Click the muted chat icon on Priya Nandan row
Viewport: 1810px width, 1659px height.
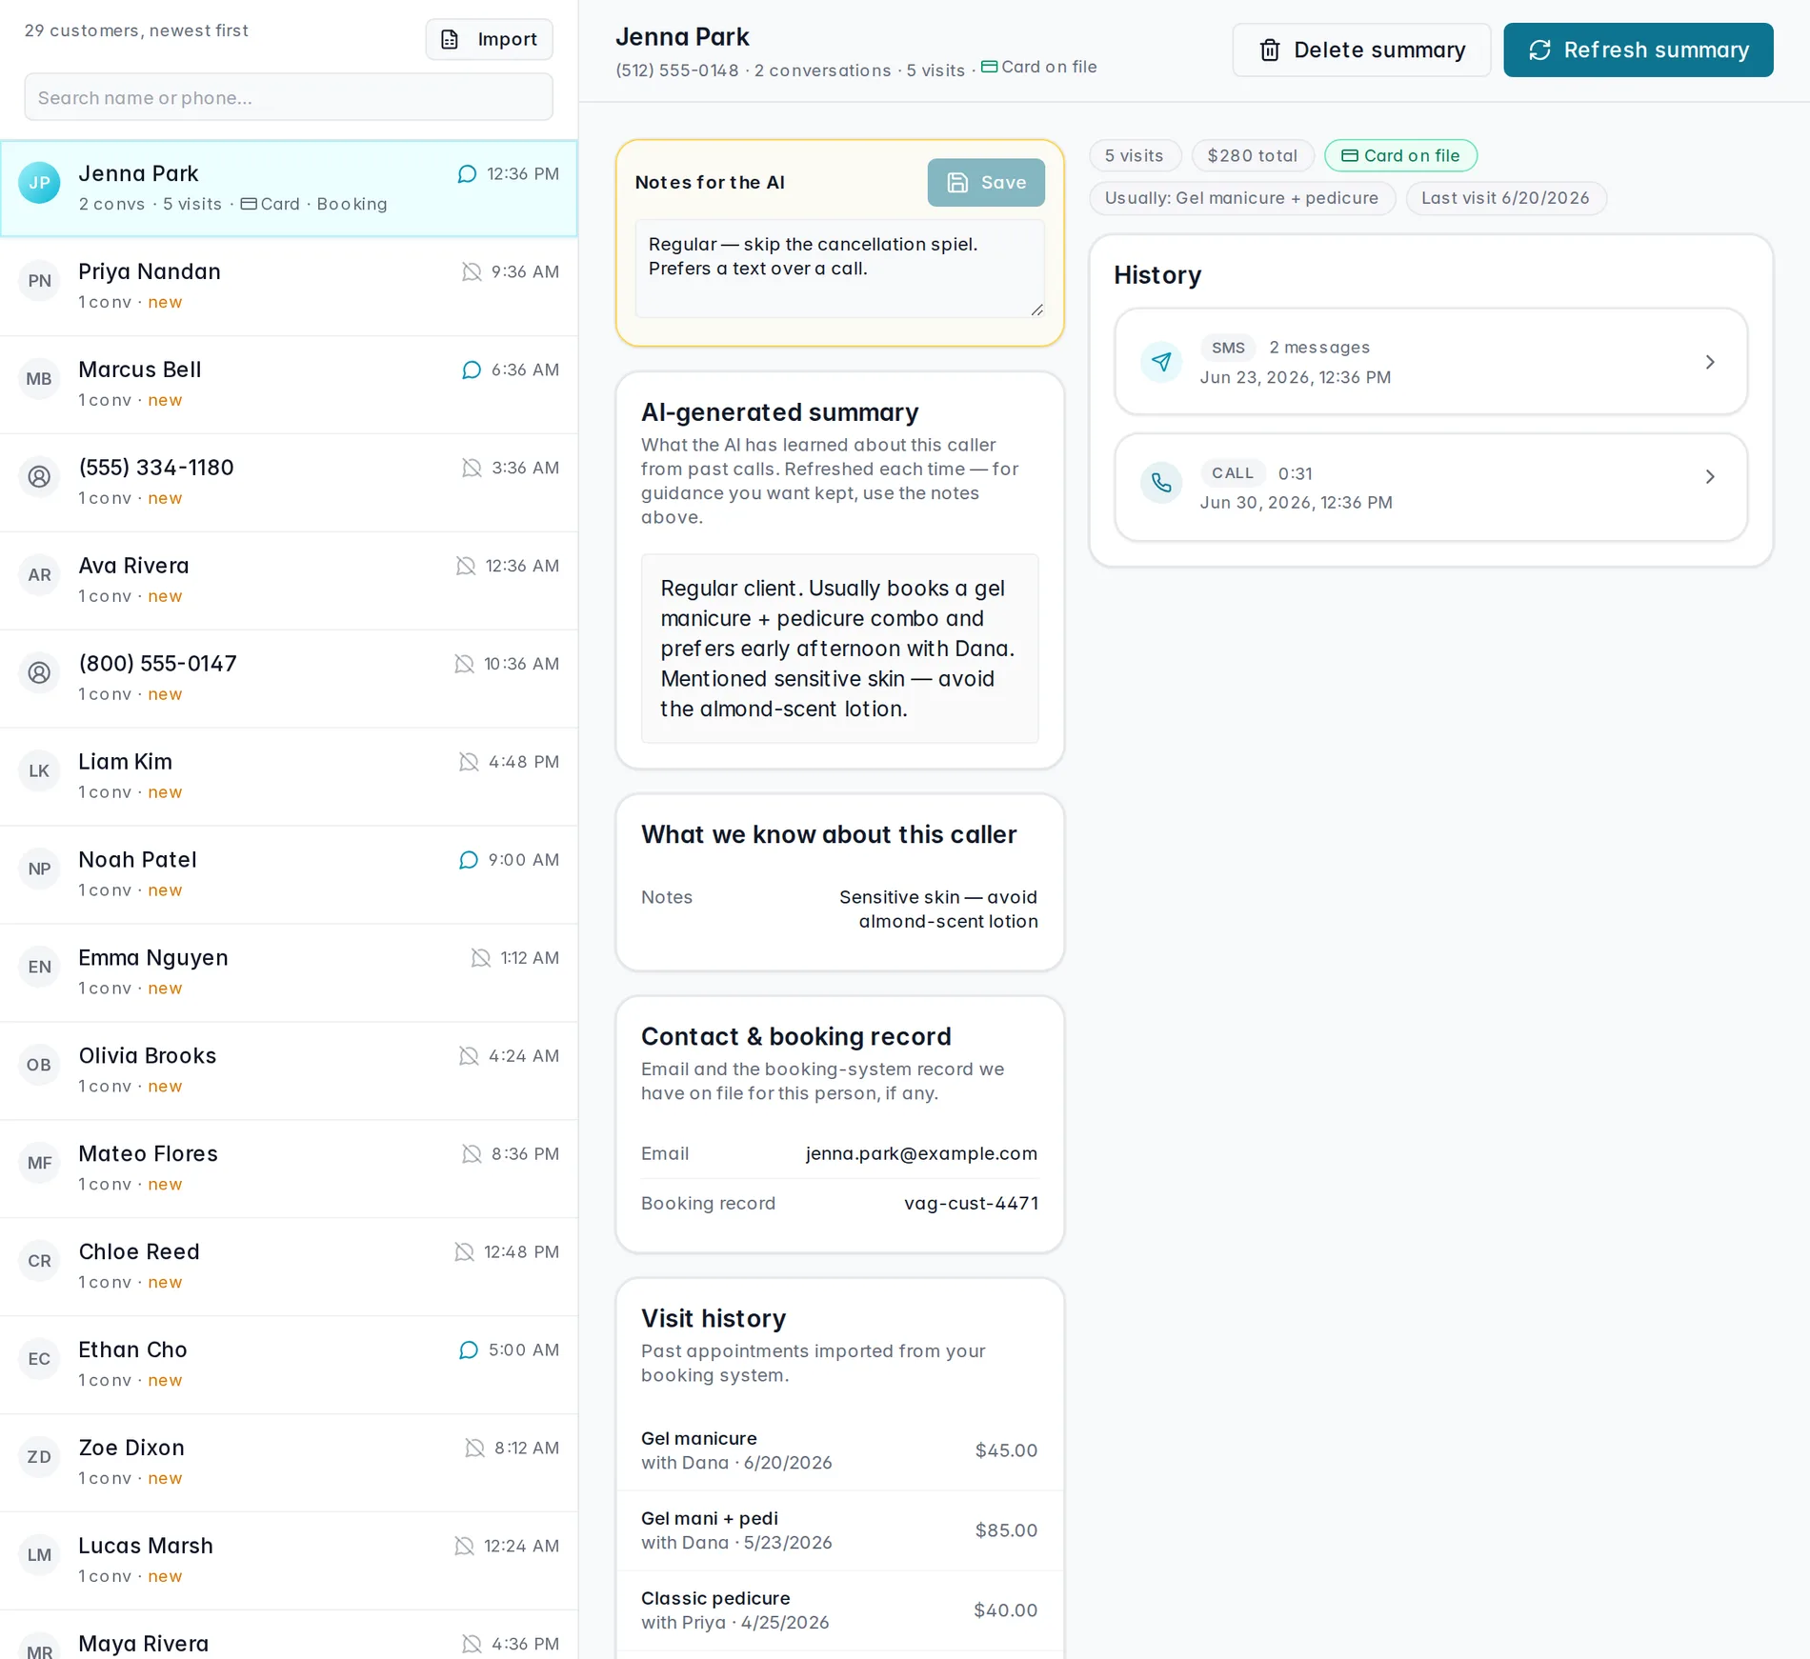472,272
